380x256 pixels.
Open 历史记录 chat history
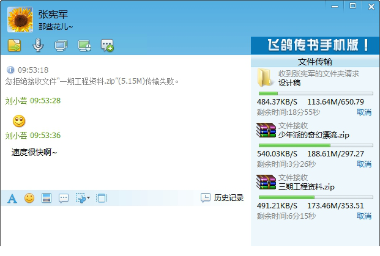[x=222, y=198]
